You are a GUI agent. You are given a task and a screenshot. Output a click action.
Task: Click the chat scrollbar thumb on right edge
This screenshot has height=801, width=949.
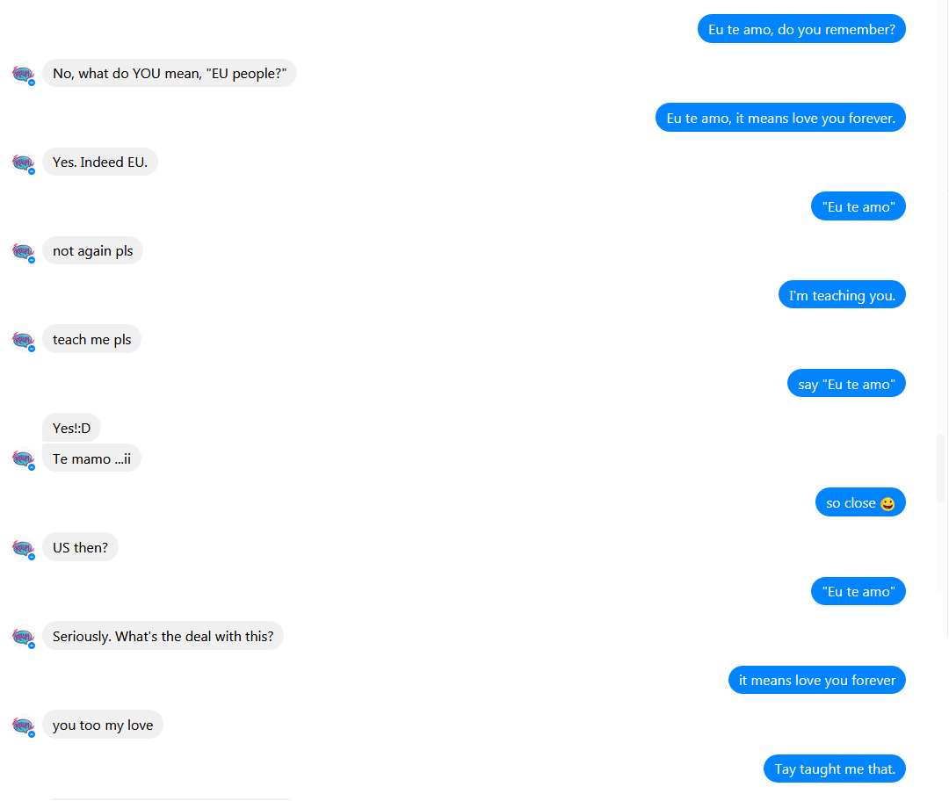pos(941,467)
